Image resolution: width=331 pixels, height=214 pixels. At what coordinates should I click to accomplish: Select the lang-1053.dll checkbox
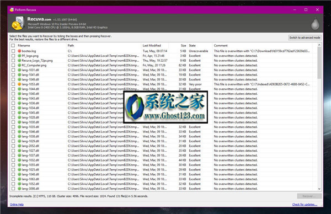[13, 84]
